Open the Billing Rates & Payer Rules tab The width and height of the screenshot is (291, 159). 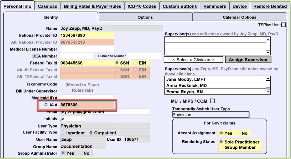click(92, 6)
